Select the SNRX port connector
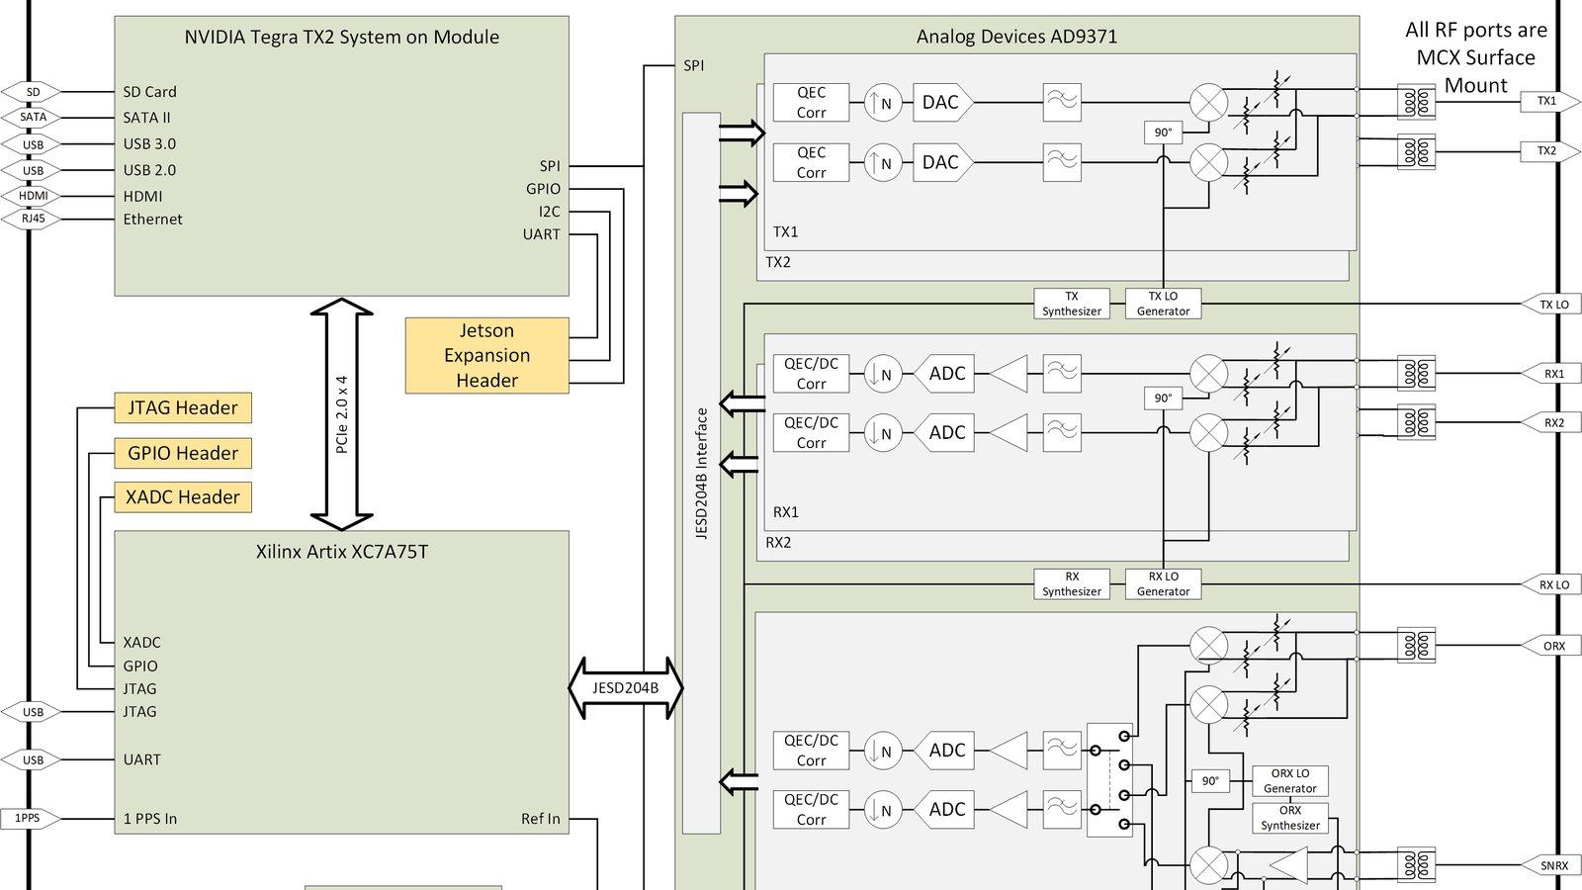The width and height of the screenshot is (1582, 890). (x=1551, y=865)
